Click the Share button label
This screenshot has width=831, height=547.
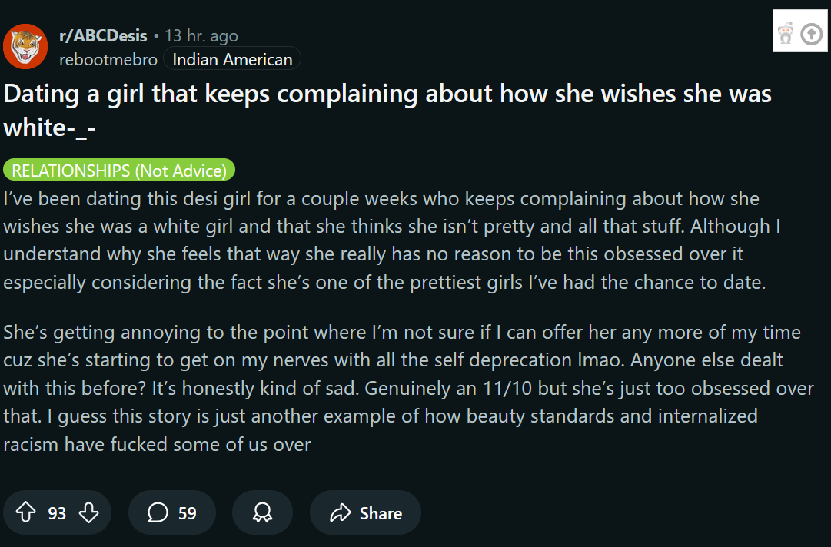pyautogui.click(x=381, y=513)
